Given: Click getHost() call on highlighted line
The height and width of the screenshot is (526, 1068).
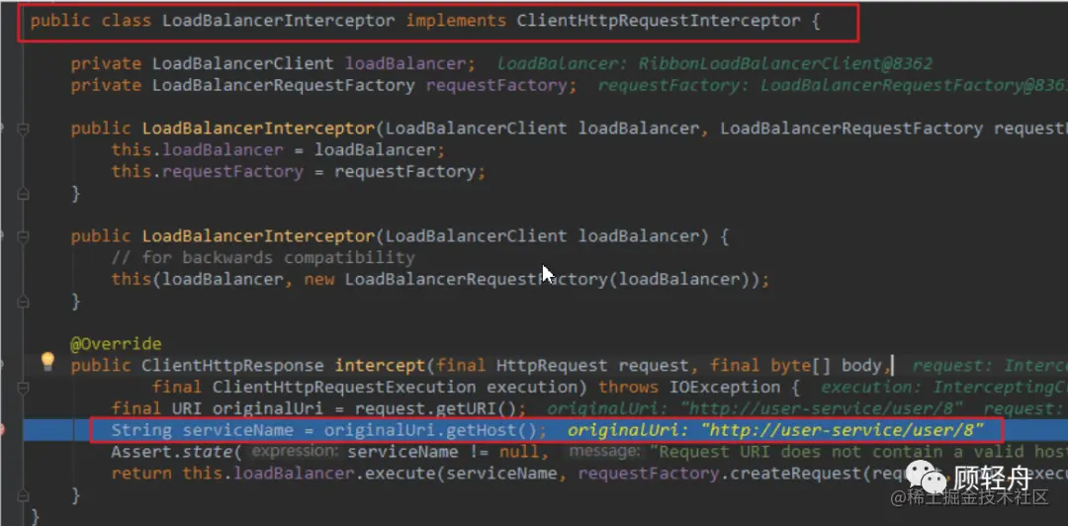Looking at the screenshot, I should [x=491, y=431].
